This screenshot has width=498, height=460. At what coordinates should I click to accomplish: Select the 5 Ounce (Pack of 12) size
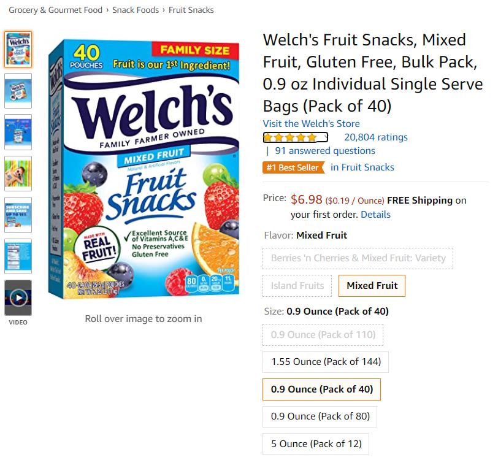coord(316,443)
